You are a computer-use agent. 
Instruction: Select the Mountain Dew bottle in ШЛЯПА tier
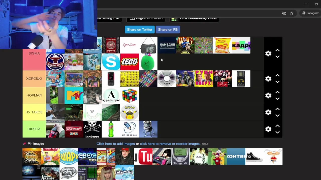pos(111,129)
